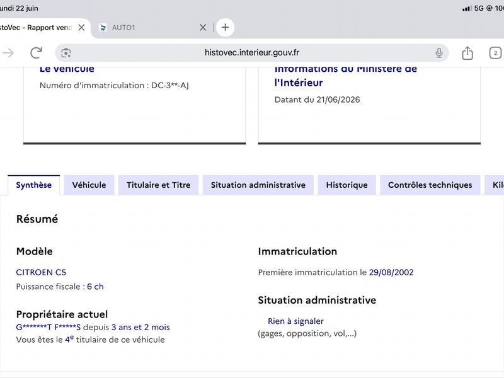Image resolution: width=504 pixels, height=378 pixels.
Task: Click the CITROEN C5 model text
Action: 41,272
